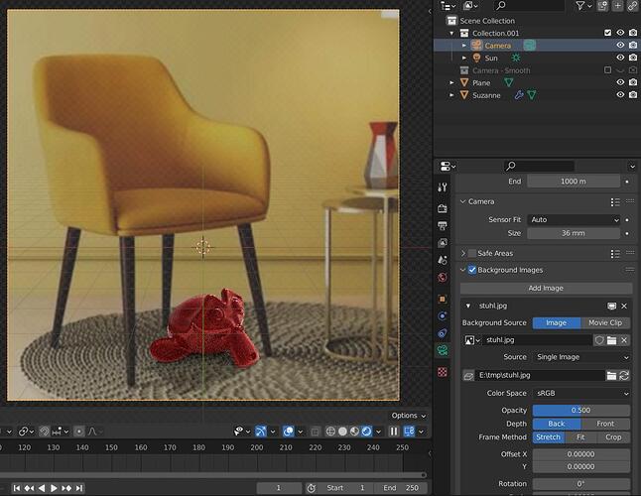Open the Options dropdown in viewport
Viewport: 641px width, 496px height.
click(x=409, y=416)
